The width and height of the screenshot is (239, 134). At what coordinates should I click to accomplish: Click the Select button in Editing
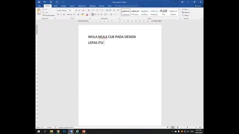[x=186, y=15]
